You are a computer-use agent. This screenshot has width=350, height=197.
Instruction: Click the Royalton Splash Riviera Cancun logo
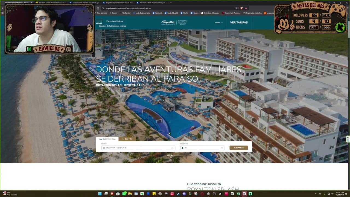tap(174, 22)
